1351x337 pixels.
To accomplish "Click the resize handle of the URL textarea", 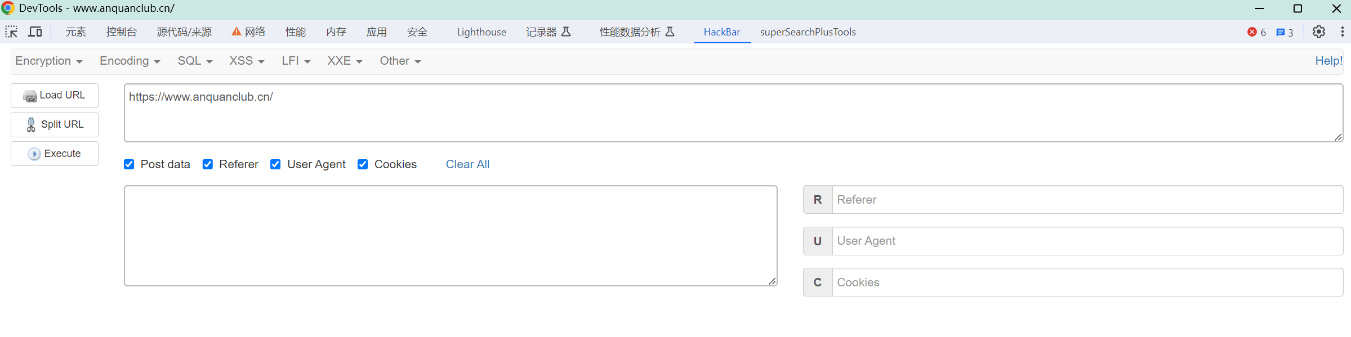I will (x=1338, y=137).
